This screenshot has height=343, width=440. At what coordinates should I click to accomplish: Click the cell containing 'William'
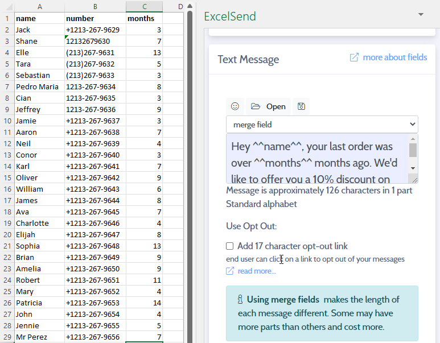click(x=40, y=189)
